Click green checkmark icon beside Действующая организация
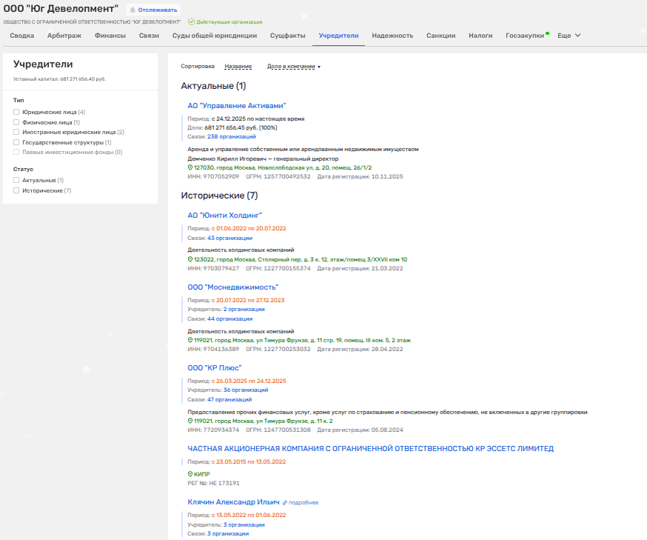Viewport: 647px width, 540px height. pyautogui.click(x=191, y=22)
